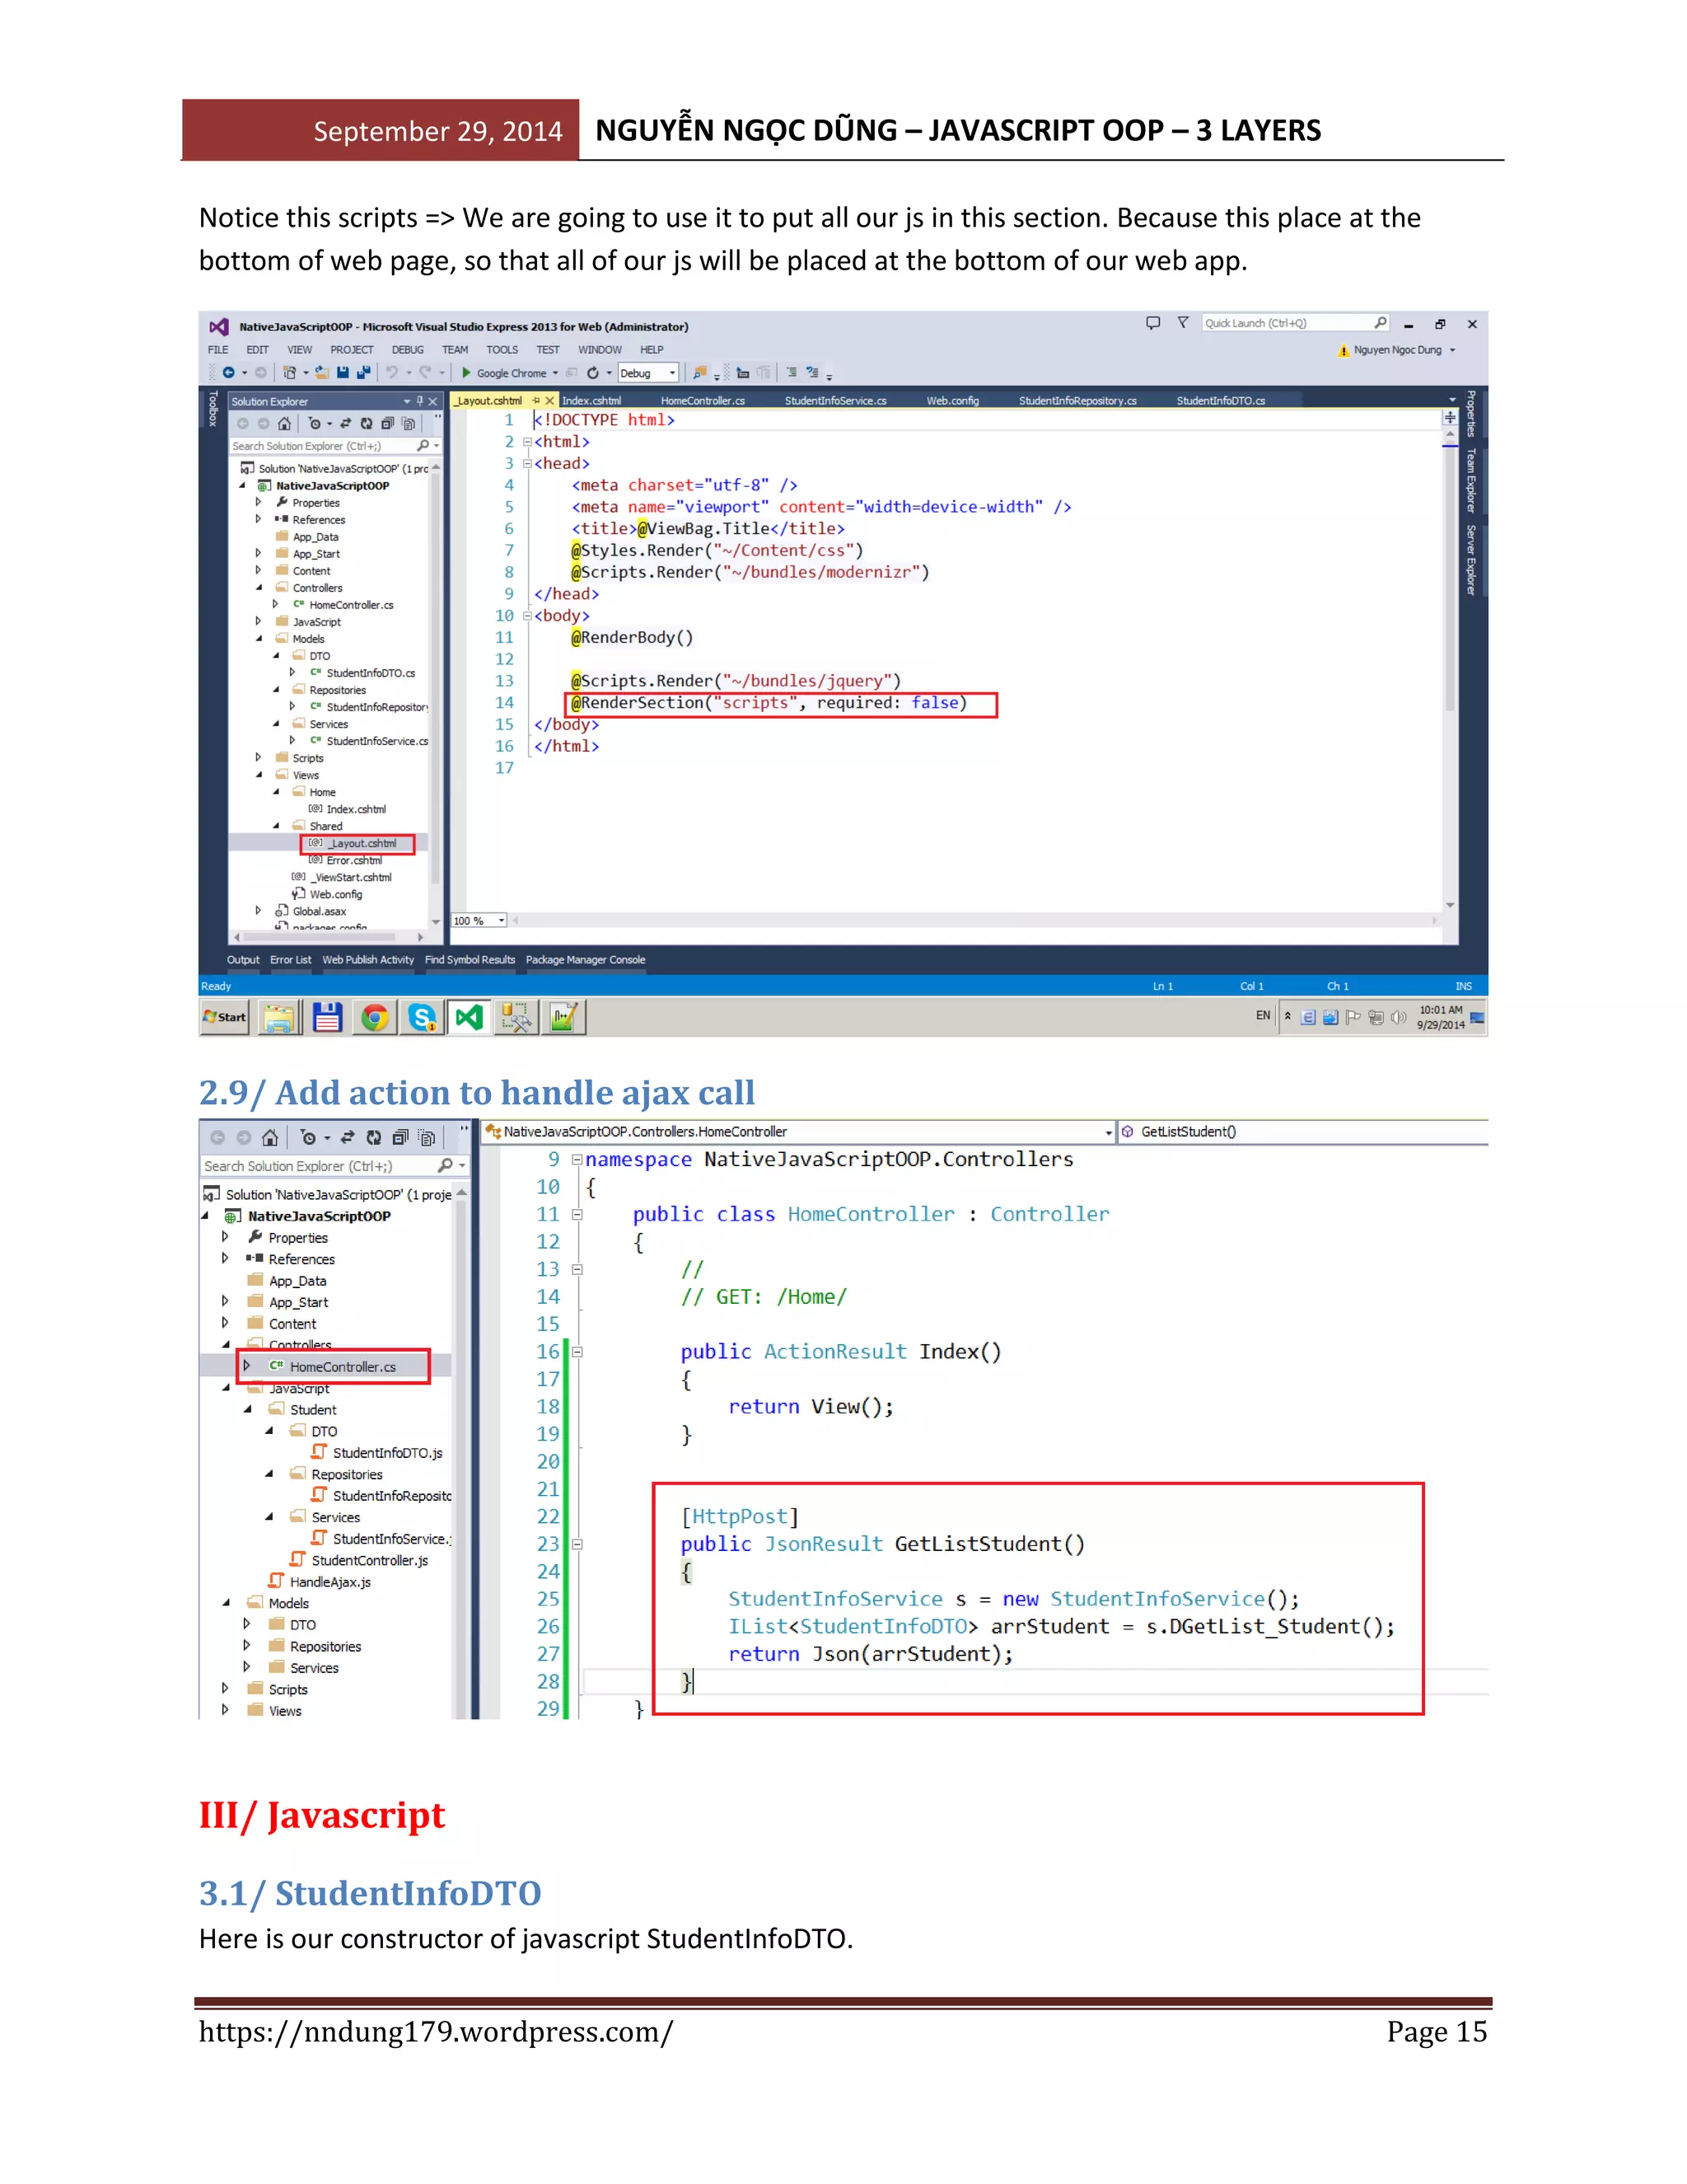Toggle pin on Solution Explorer panel
1687x2184 pixels.
click(x=420, y=401)
